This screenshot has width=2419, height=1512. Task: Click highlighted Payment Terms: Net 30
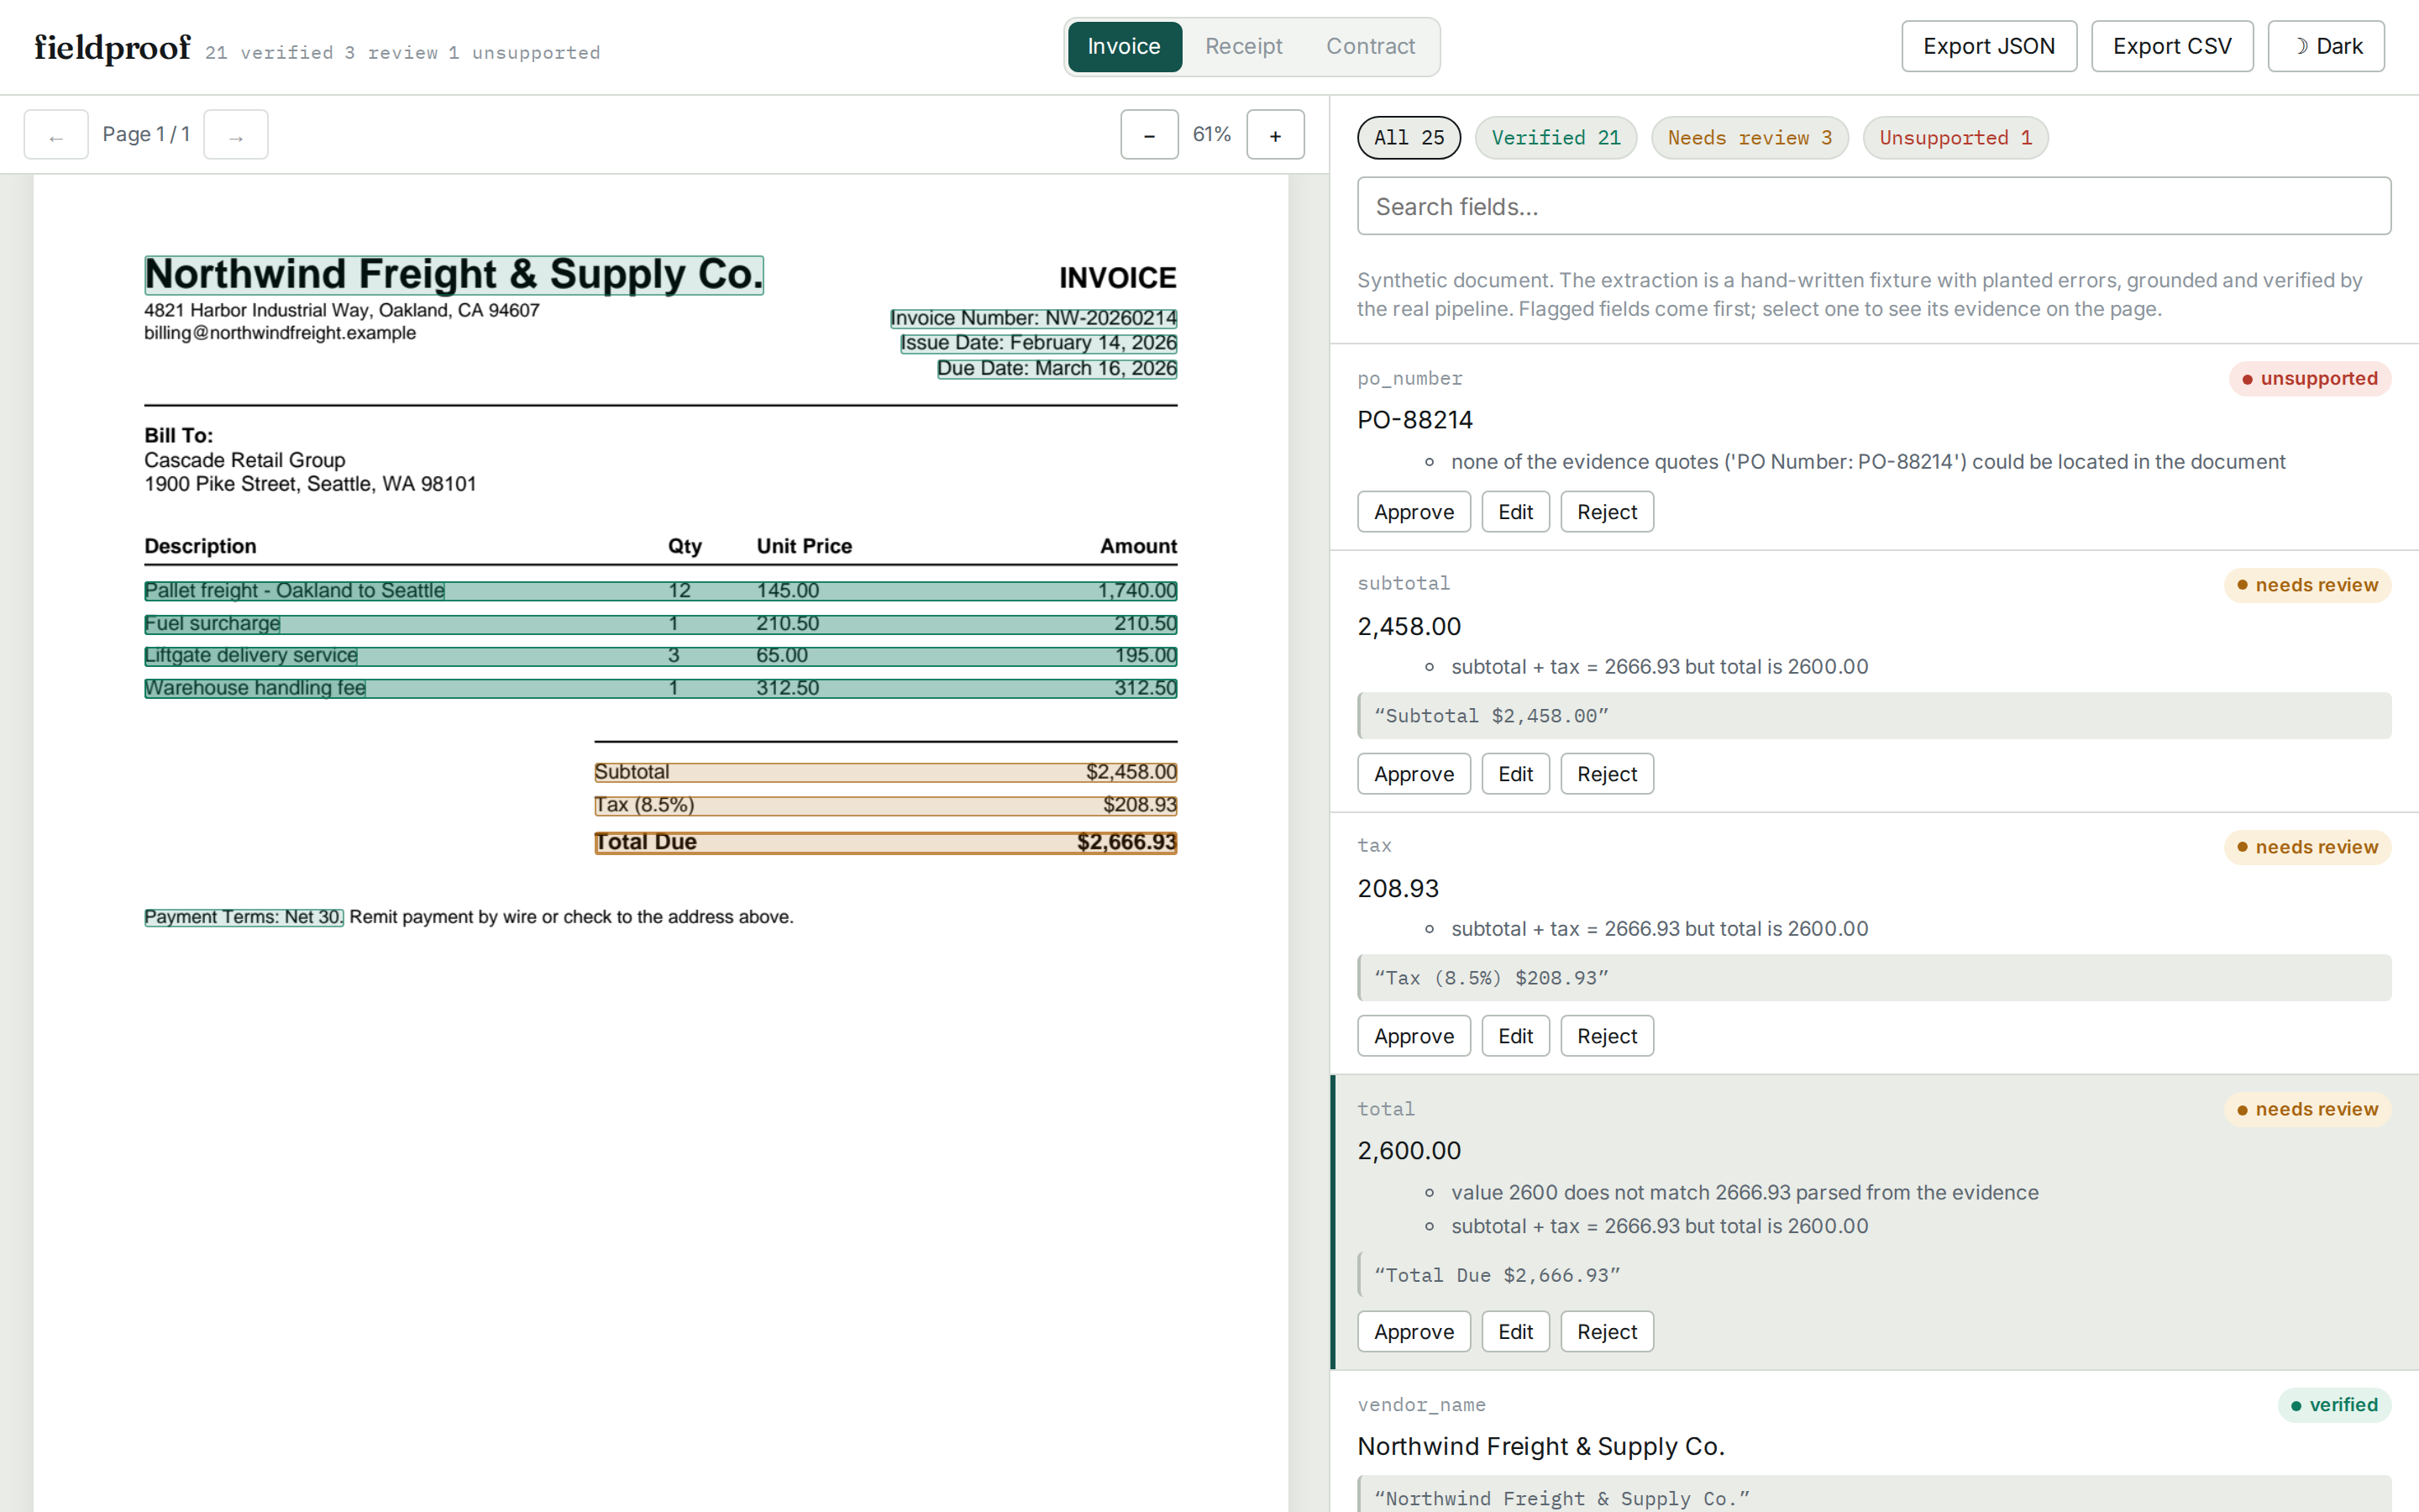tap(244, 917)
